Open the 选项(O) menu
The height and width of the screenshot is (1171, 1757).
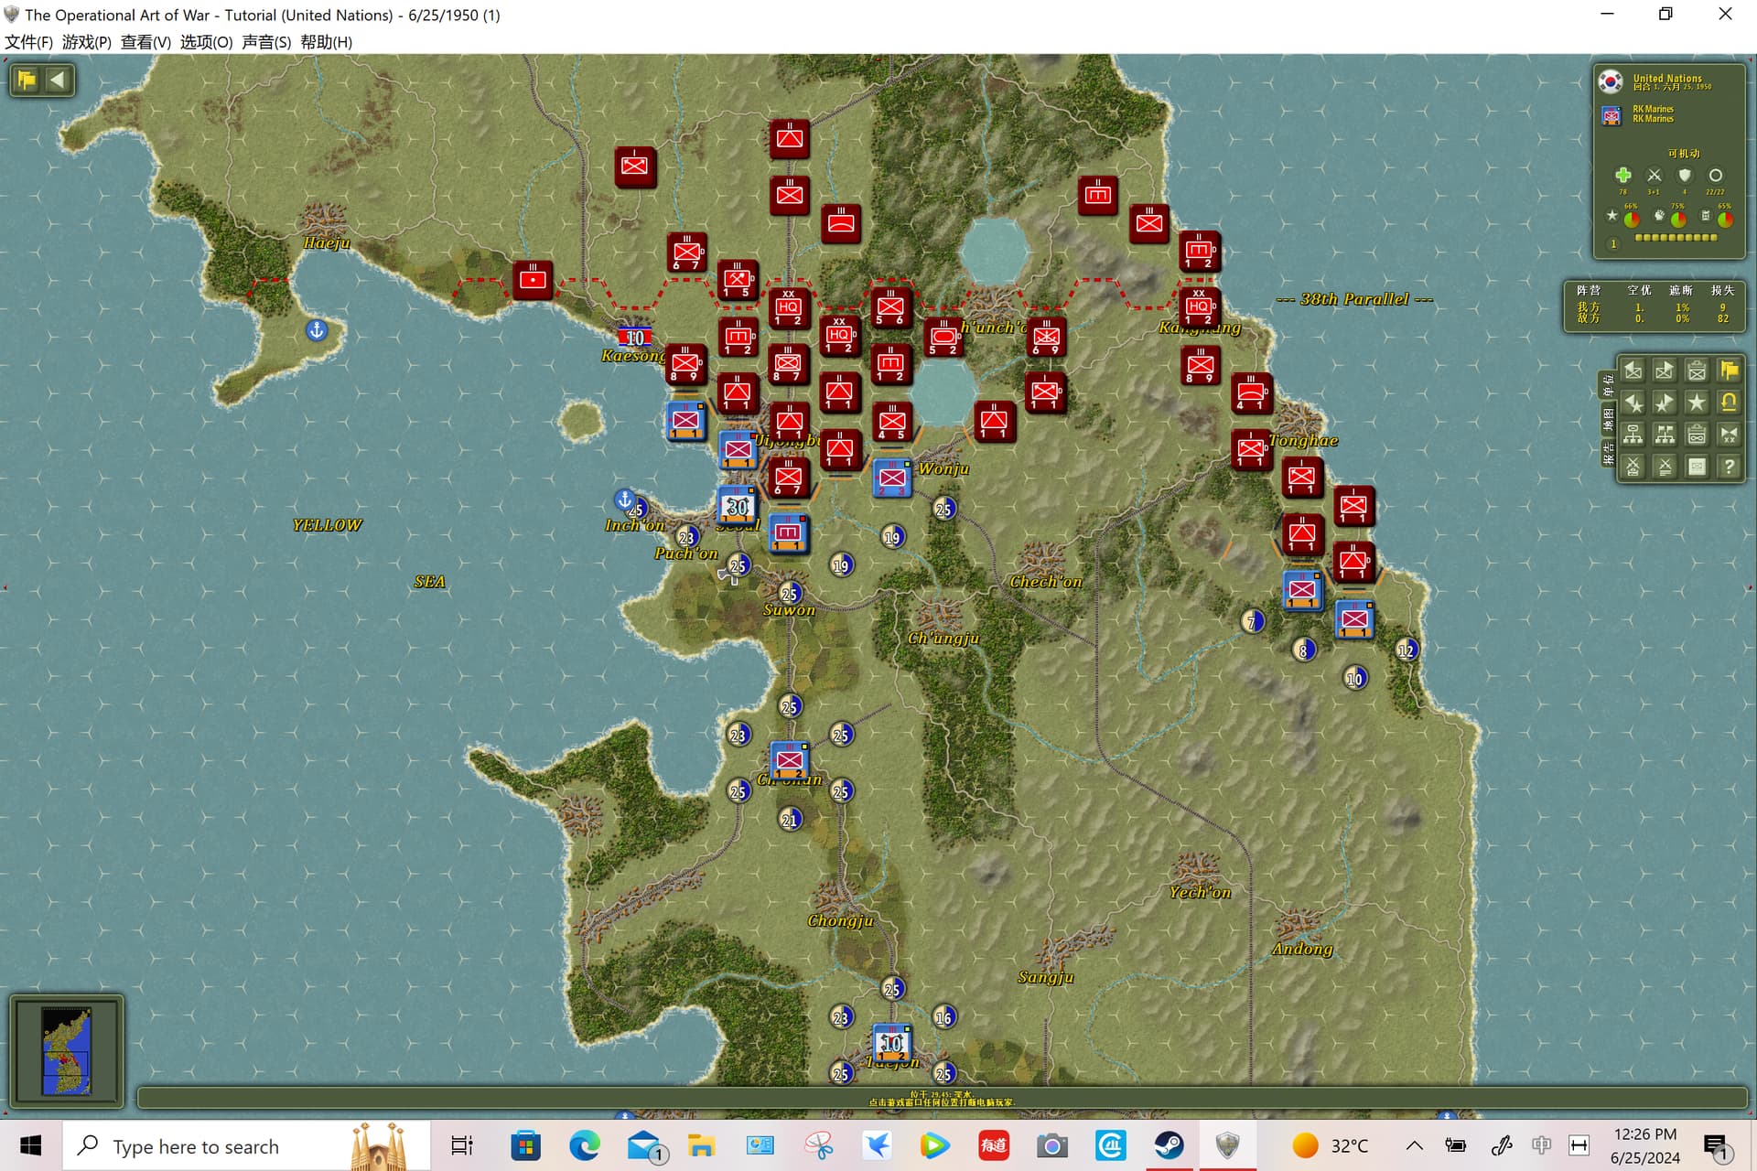(x=206, y=42)
